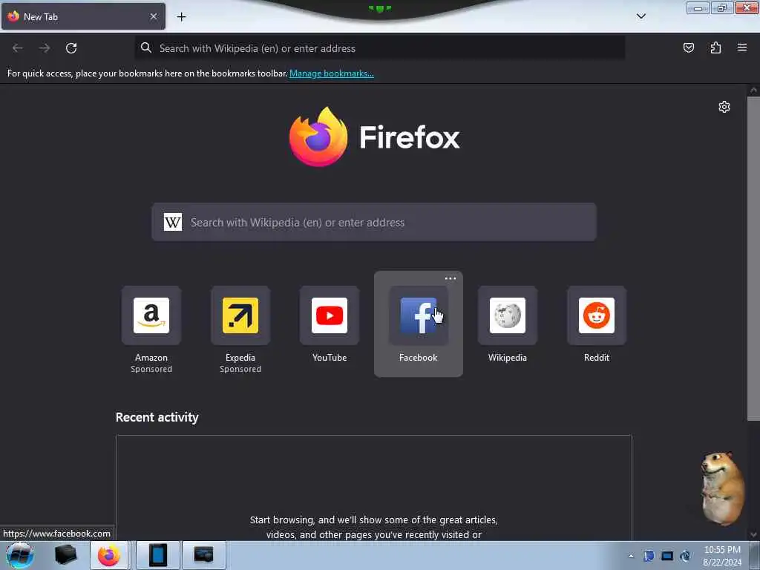Open the Manage bookmarks link

click(332, 73)
